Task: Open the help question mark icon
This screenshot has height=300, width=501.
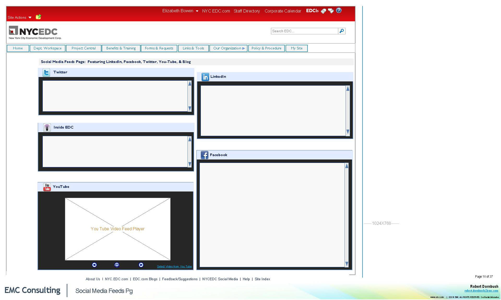Action: (339, 10)
